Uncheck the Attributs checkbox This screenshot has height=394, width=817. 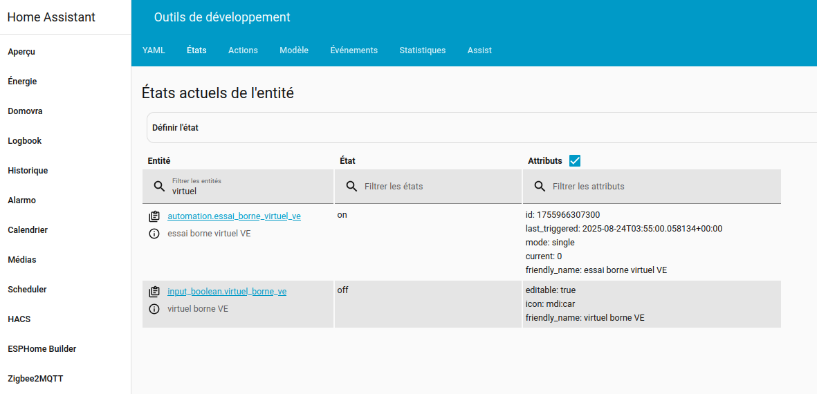(574, 160)
